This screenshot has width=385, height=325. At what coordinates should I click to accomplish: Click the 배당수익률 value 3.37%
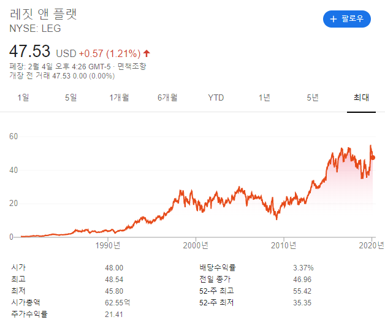click(x=303, y=268)
